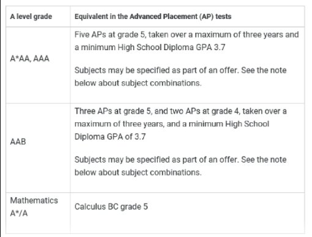Viewport: 312px width, 237px height.
Task: Click the 'Five APs at grade 5' paragraph
Action: click(x=187, y=41)
